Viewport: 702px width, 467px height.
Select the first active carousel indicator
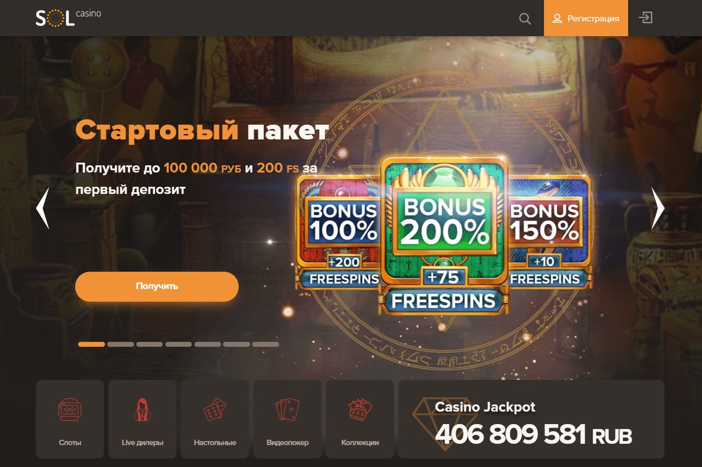pyautogui.click(x=91, y=344)
